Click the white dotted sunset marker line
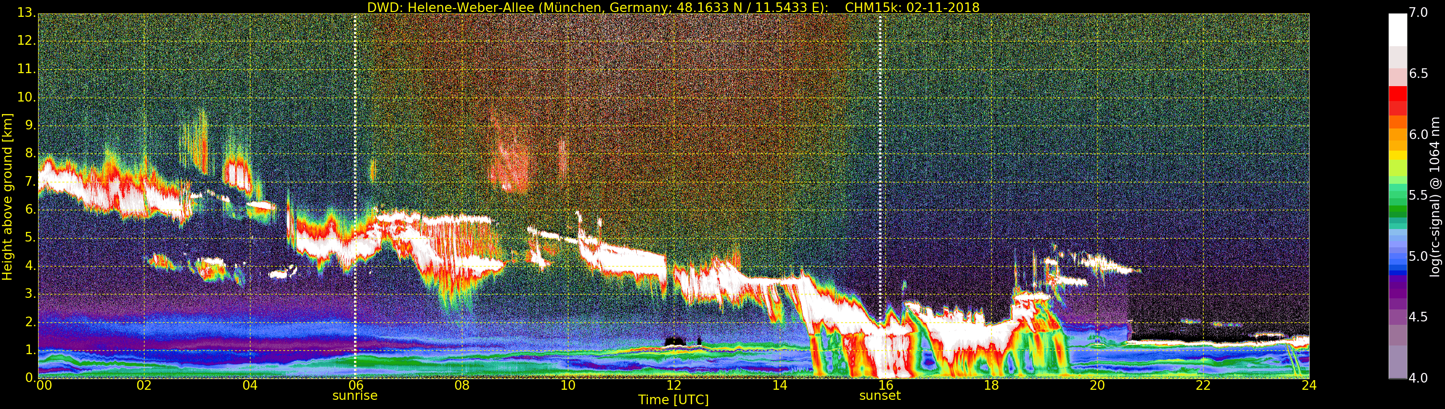1445x409 pixels. (880, 168)
